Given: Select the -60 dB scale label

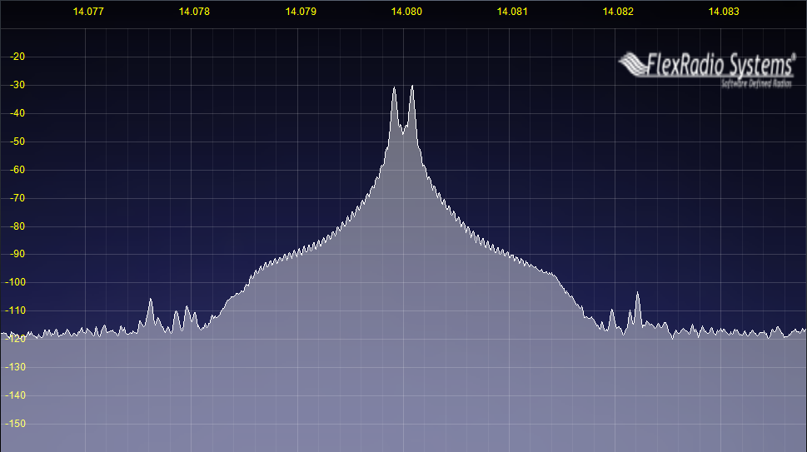Looking at the screenshot, I should click(x=17, y=170).
